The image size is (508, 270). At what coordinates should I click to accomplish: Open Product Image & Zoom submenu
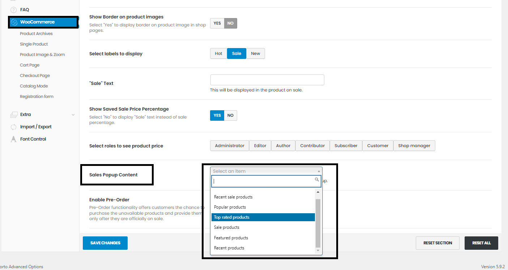(x=42, y=55)
